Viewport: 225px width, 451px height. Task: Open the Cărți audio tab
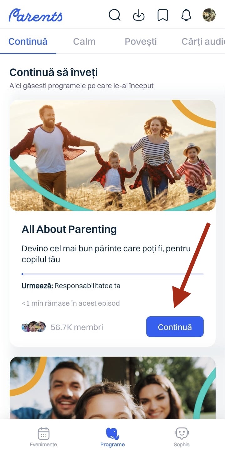coord(203,42)
